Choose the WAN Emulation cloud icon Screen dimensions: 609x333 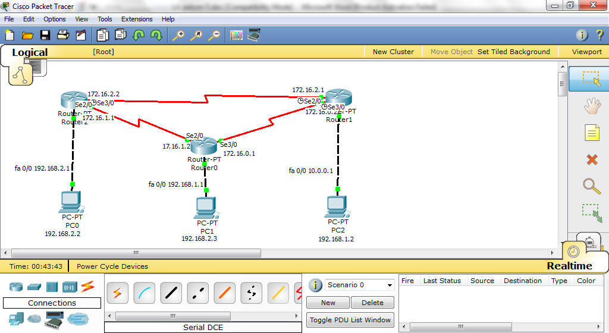(34, 319)
